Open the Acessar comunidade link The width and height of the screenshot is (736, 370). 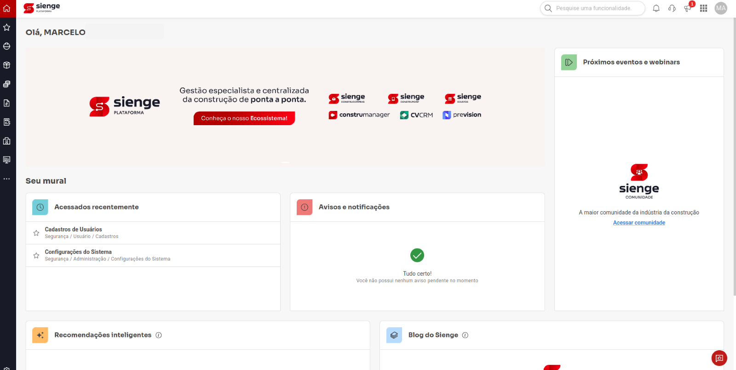coord(639,223)
